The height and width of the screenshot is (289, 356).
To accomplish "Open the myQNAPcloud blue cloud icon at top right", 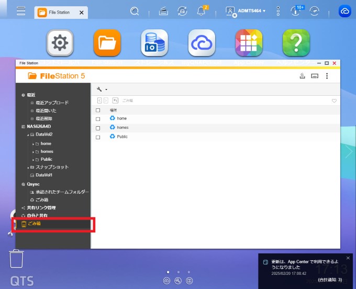I will click(345, 11).
